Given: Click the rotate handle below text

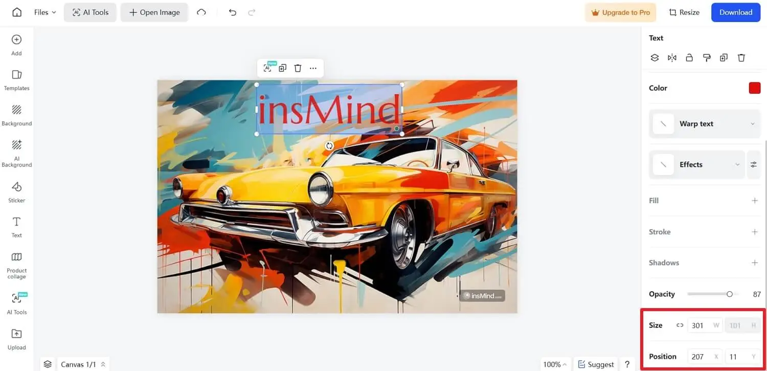Looking at the screenshot, I should click(x=329, y=146).
